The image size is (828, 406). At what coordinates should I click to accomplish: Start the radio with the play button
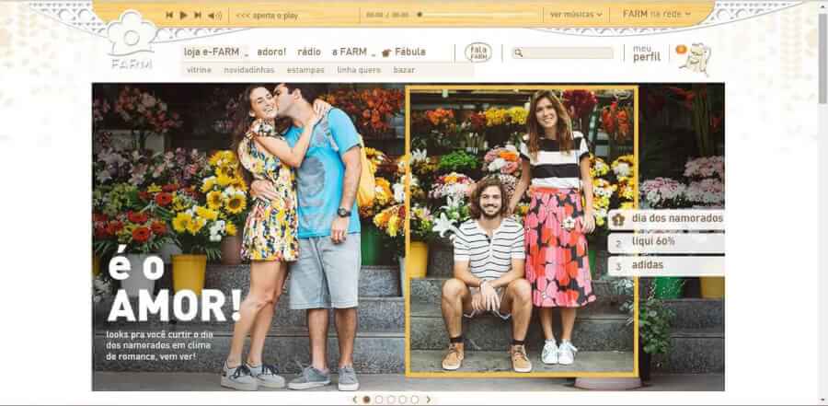(183, 16)
